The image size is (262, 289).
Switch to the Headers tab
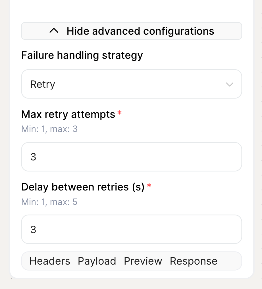click(50, 261)
